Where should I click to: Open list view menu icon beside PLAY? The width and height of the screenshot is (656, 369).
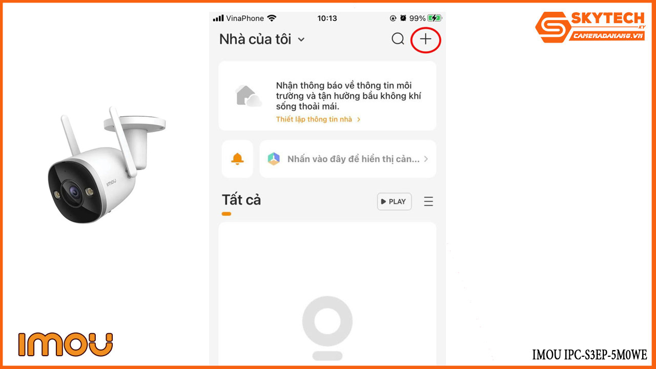428,201
